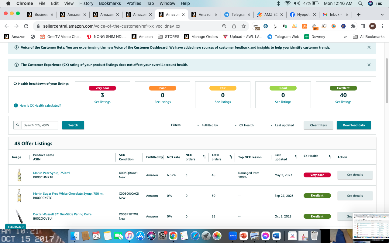Screen dimensions: 389x243
Task: Click the info icon beside How is CX Health calculated
Action: (16, 105)
